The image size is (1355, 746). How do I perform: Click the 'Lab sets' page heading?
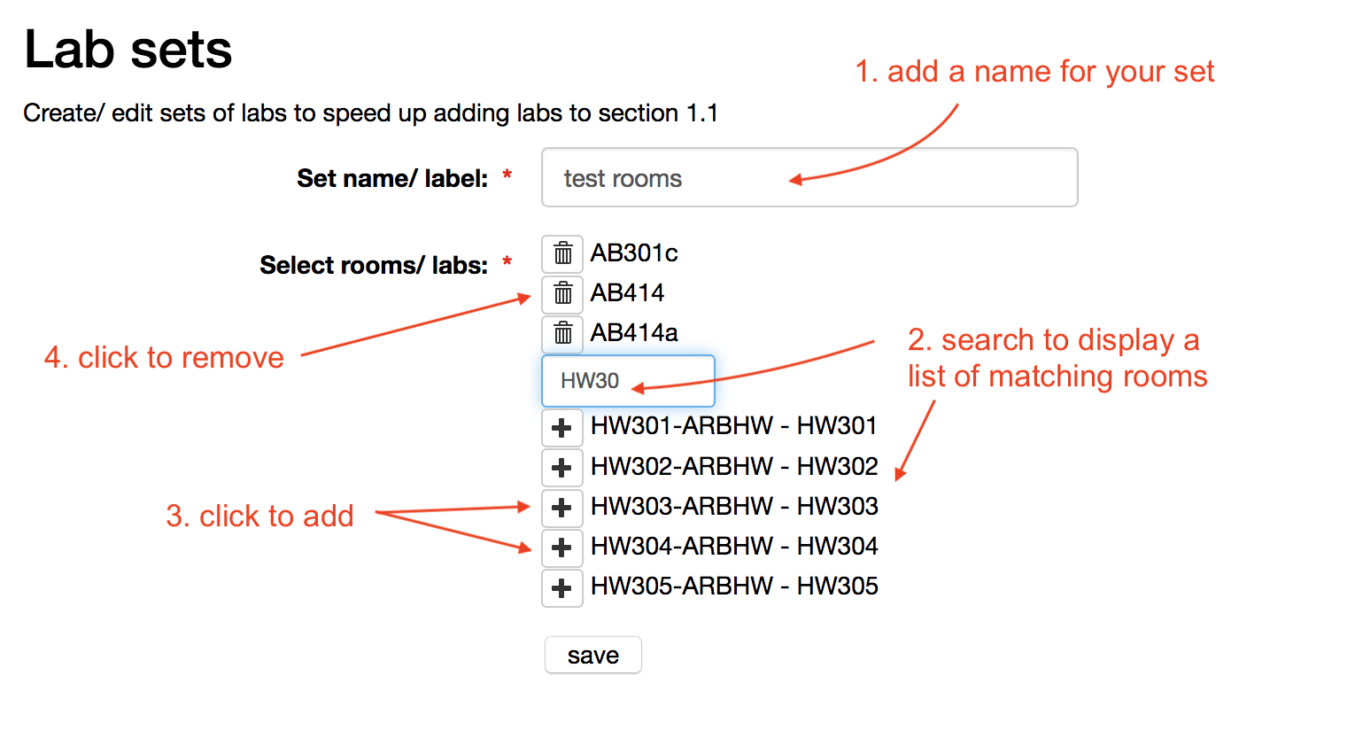click(128, 50)
